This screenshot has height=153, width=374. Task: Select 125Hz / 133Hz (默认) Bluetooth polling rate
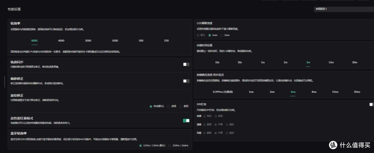pos(152,145)
